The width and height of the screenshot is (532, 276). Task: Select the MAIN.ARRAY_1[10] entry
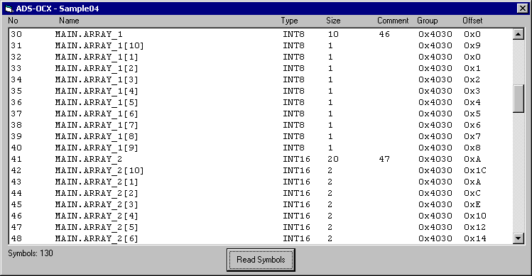(99, 45)
